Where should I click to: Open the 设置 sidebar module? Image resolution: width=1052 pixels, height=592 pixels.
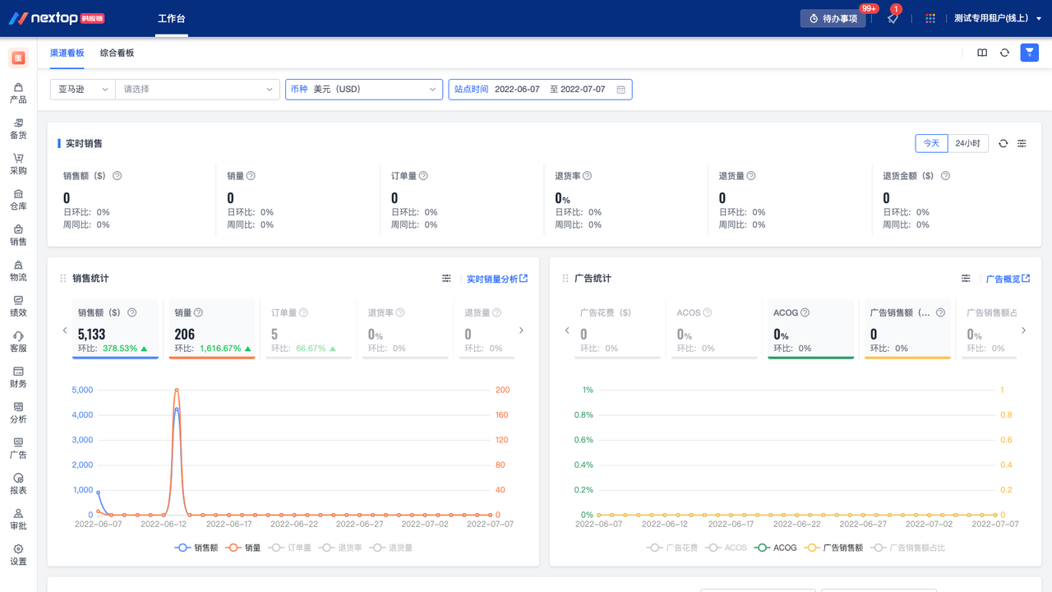click(18, 554)
